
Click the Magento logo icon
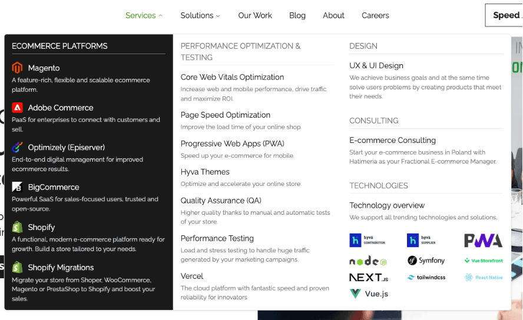coord(17,68)
